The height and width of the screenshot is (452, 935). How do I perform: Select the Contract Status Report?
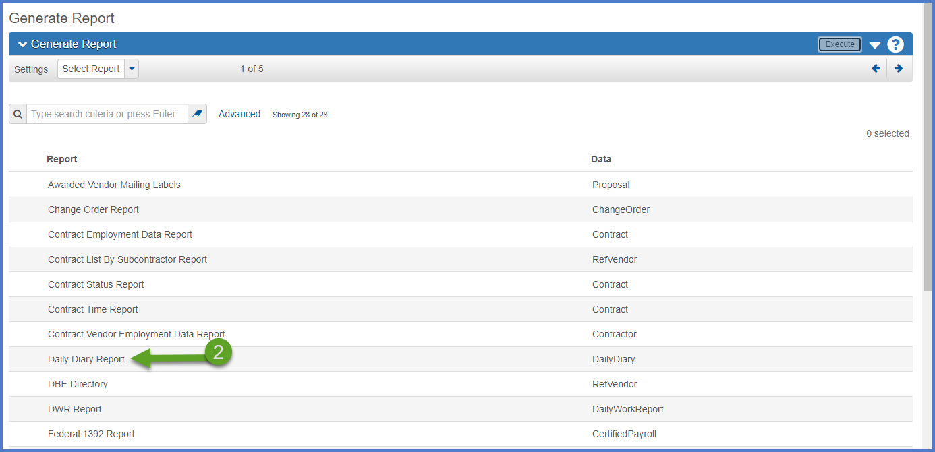point(96,284)
